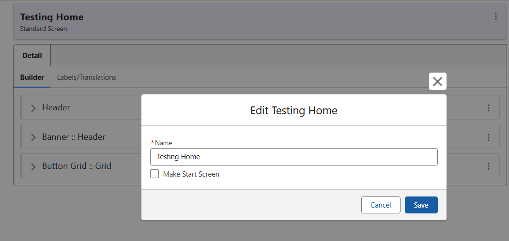
Task: Select the Button Grid :: Grid row title
Action: [77, 166]
